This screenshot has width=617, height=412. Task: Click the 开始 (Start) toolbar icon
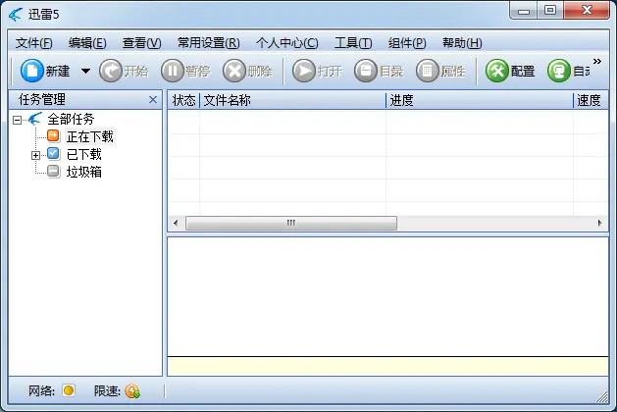[111, 71]
